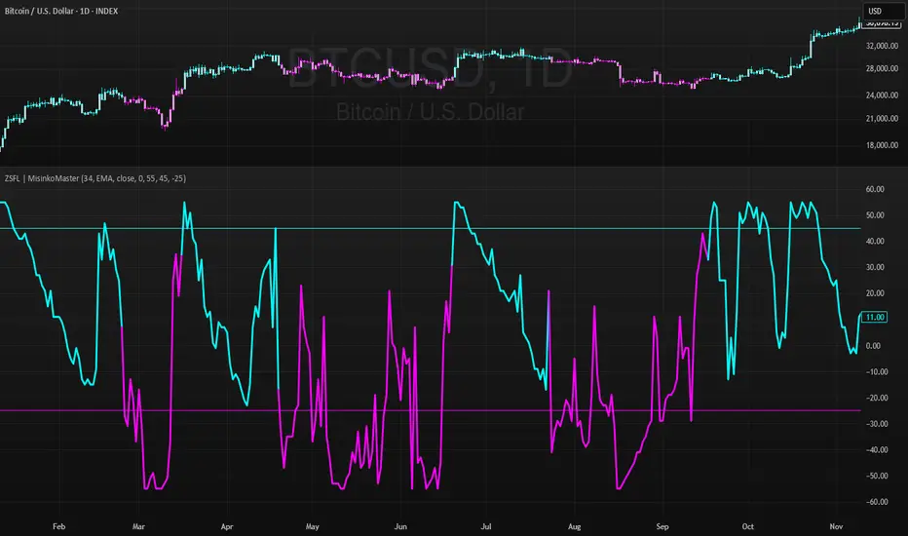Click the May label on time axis
This screenshot has height=536, width=908.
[312, 526]
